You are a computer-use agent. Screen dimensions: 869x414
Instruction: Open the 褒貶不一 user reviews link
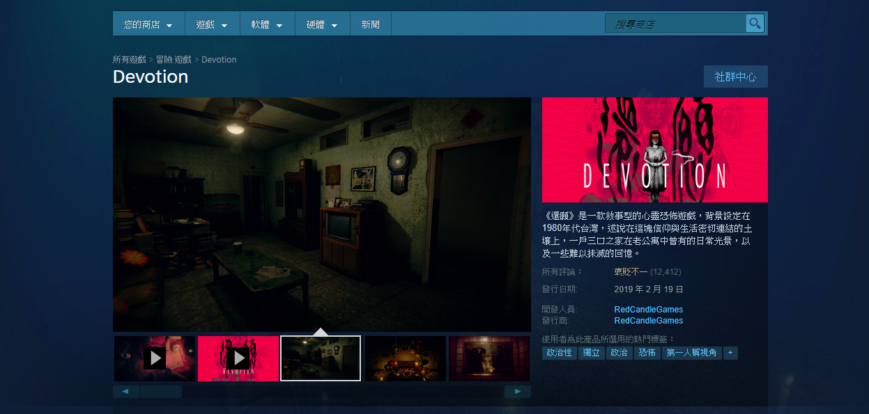(630, 271)
